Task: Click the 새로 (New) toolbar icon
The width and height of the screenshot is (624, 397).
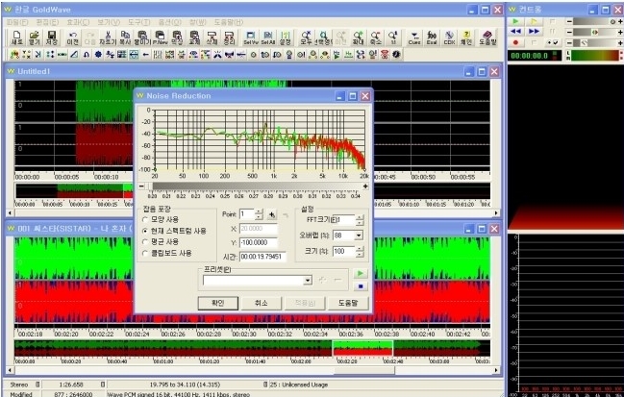Action: pyautogui.click(x=16, y=37)
